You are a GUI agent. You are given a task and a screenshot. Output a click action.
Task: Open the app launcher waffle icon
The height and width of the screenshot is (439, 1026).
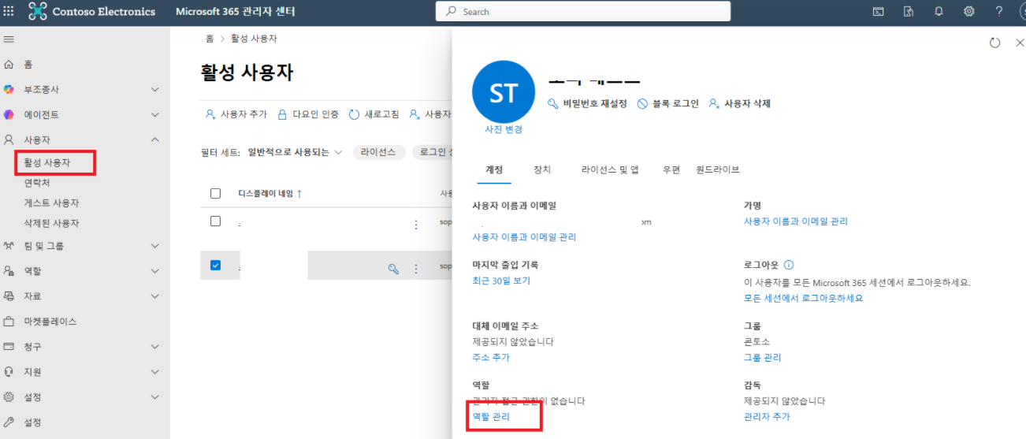(x=9, y=12)
